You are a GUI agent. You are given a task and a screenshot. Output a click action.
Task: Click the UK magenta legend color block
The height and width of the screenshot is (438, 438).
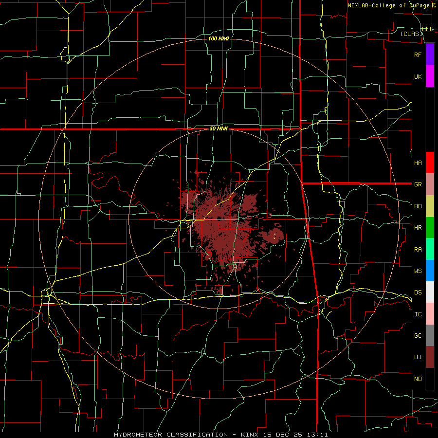click(430, 76)
